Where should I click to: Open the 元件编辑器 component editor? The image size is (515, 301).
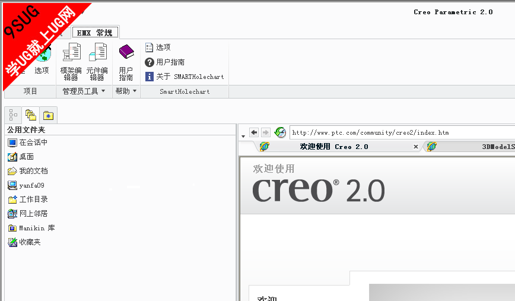(x=97, y=62)
